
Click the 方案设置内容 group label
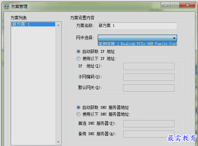(x=82, y=18)
